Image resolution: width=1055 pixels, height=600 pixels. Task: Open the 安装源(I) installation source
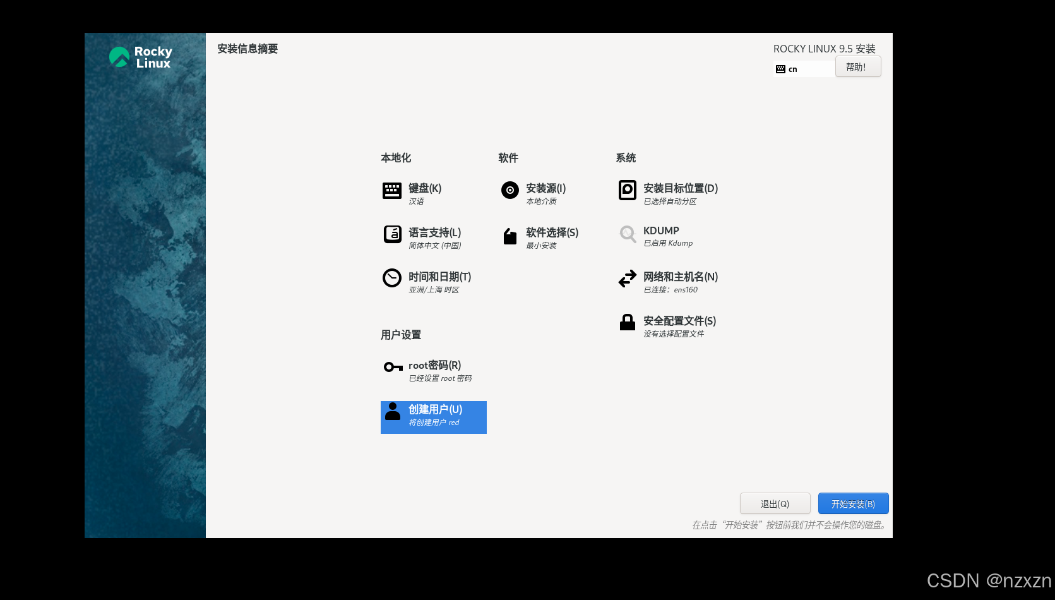pyautogui.click(x=545, y=188)
